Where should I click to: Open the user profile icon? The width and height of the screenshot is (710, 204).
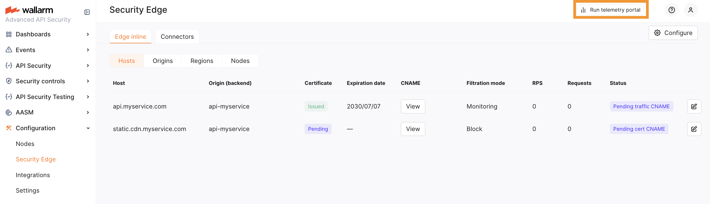pyautogui.click(x=690, y=10)
